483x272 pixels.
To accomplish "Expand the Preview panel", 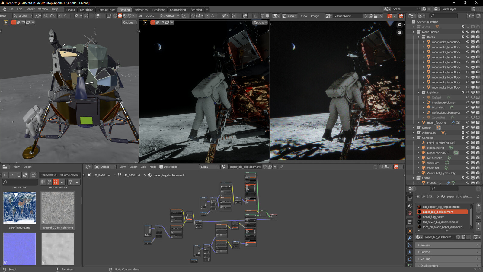I will pyautogui.click(x=448, y=245).
